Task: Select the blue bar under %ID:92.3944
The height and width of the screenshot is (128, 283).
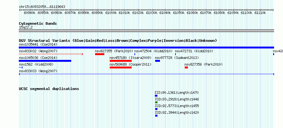Action: pyautogui.click(x=156, y=116)
